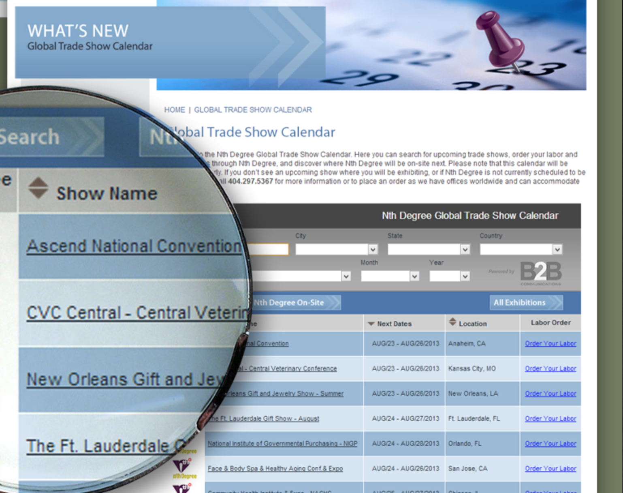Click magnified Show Name sort arrows

point(38,188)
